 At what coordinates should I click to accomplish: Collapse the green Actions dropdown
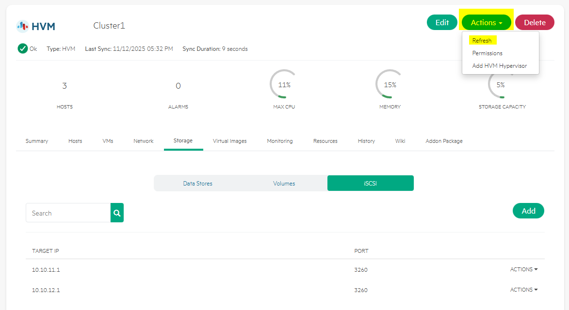click(x=486, y=23)
